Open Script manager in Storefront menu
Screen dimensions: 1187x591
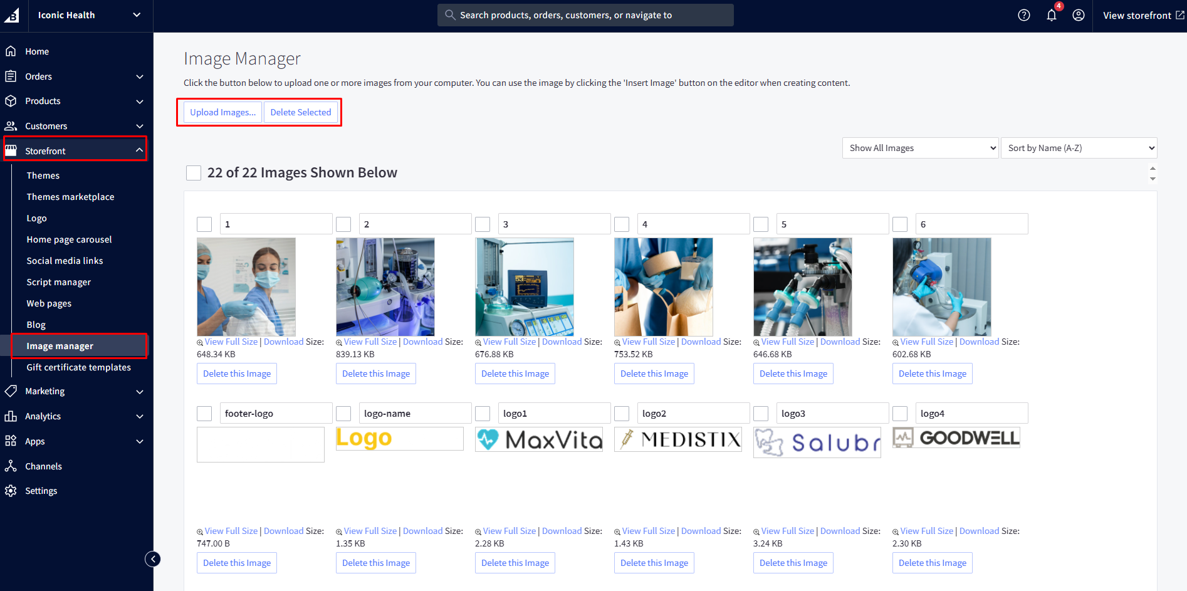click(x=58, y=282)
